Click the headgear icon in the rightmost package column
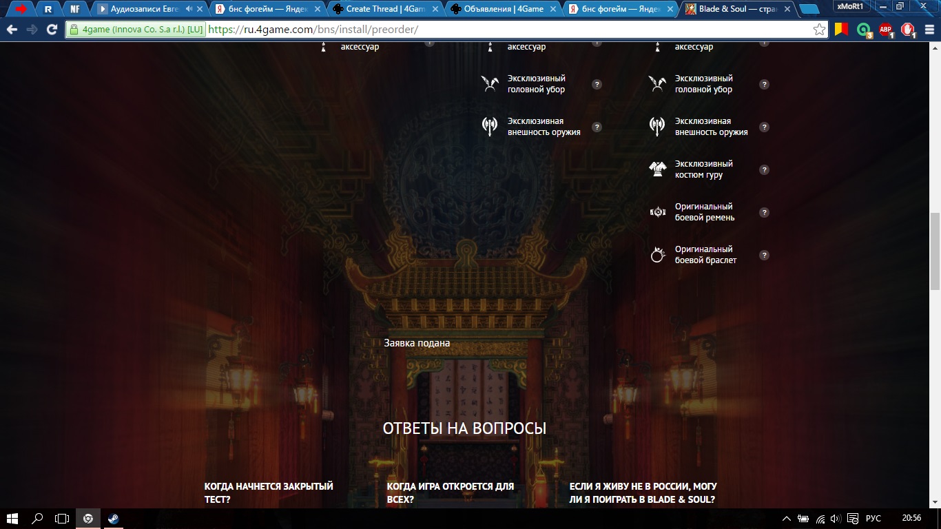This screenshot has height=529, width=941. [x=657, y=84]
